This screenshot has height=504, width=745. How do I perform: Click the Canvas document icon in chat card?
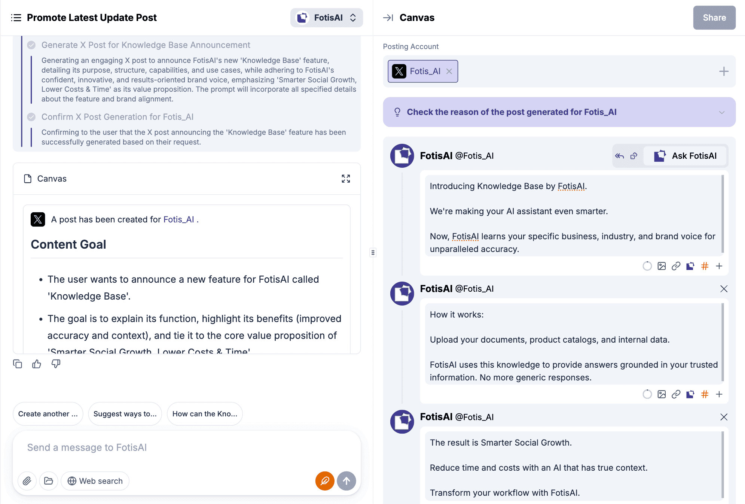[x=28, y=179]
